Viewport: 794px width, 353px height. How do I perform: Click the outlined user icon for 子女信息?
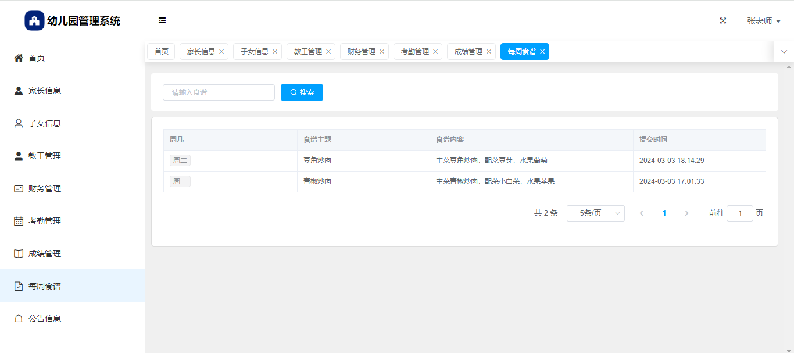click(x=19, y=123)
